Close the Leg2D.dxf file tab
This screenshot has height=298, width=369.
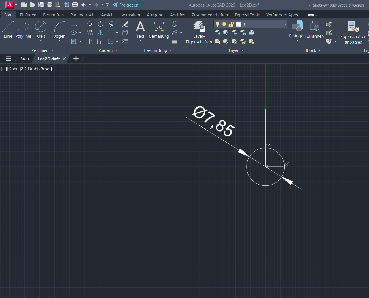[64, 59]
